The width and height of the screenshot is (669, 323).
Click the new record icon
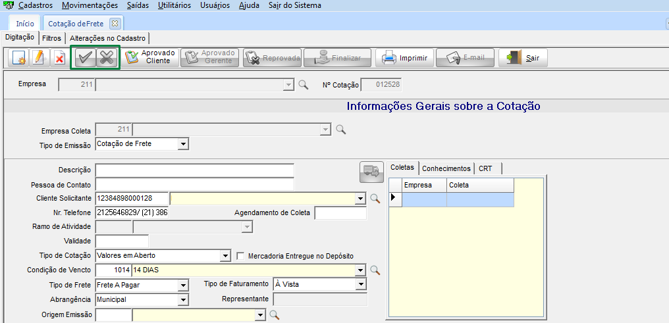click(x=18, y=58)
